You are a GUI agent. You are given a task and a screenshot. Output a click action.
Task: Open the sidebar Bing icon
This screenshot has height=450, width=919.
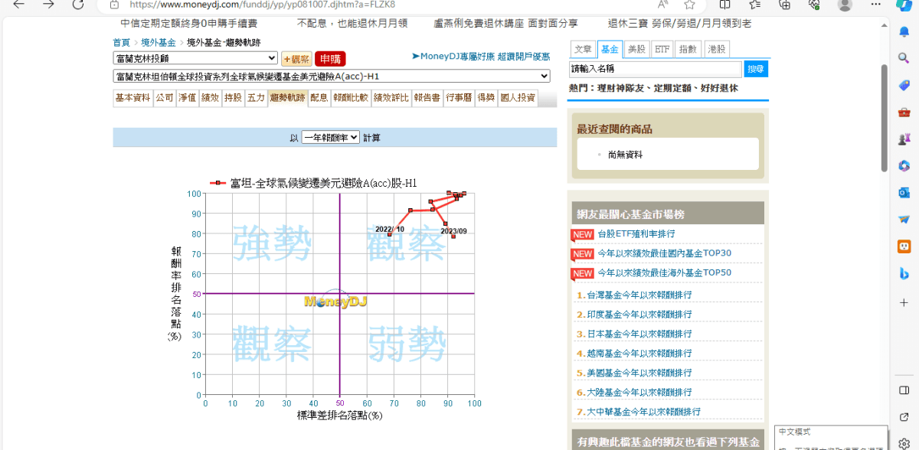(904, 273)
